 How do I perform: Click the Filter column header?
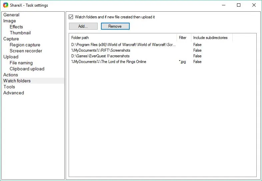[x=184, y=38]
